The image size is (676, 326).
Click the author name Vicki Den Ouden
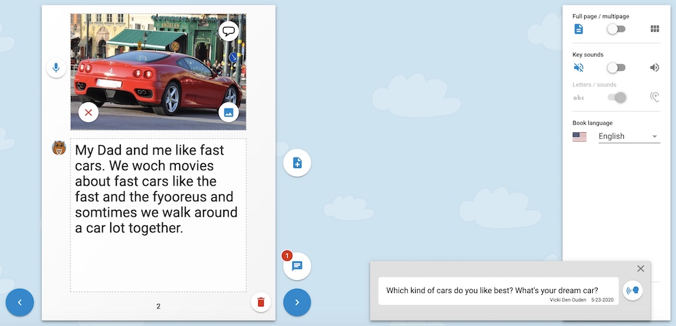click(567, 300)
